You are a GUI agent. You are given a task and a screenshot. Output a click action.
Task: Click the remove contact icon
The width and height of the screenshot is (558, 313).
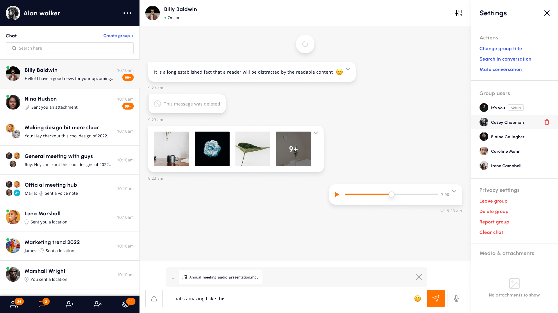pyautogui.click(x=97, y=304)
